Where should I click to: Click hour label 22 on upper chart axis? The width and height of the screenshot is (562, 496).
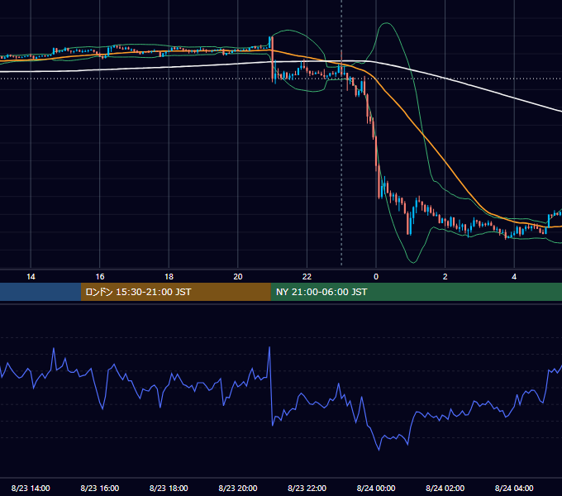click(307, 277)
